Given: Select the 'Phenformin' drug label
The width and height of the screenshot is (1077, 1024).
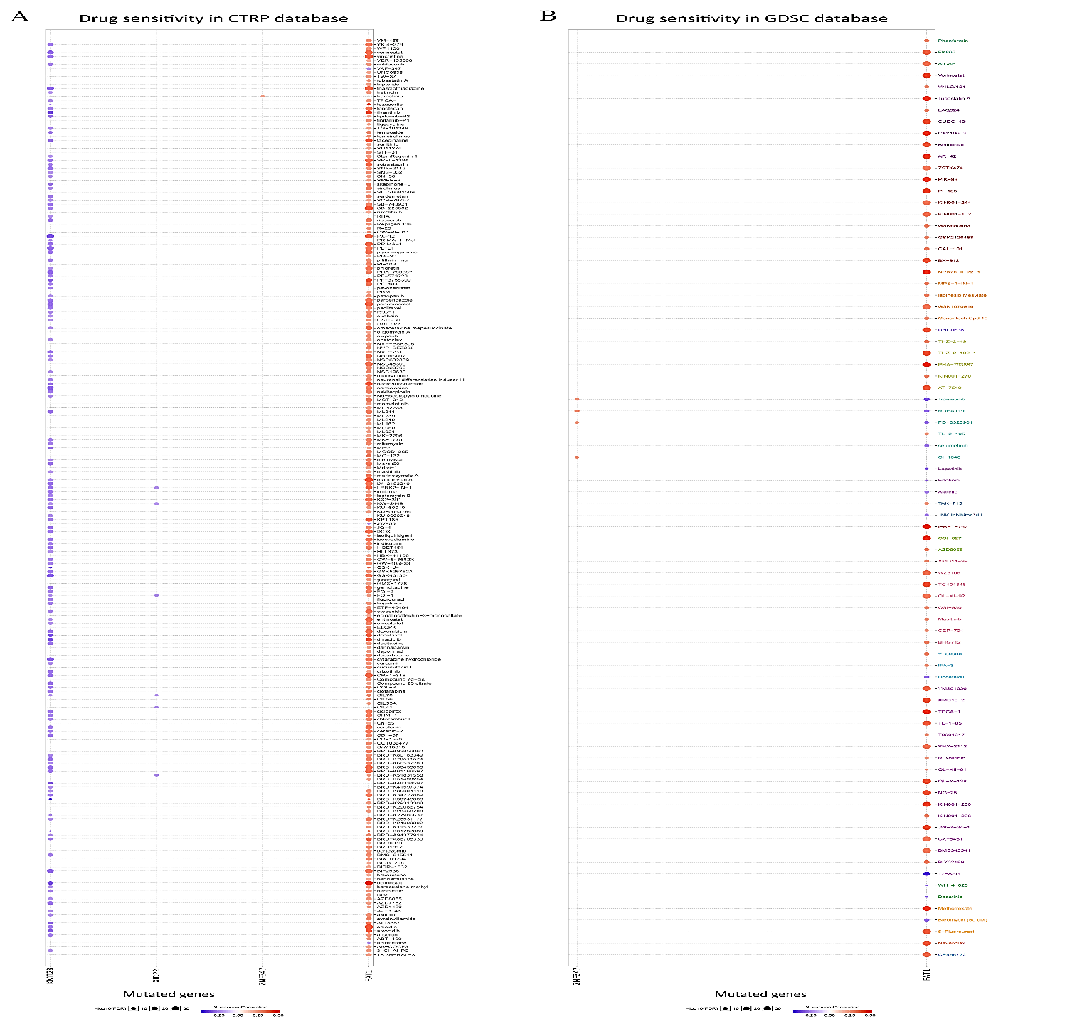Looking at the screenshot, I should click(953, 41).
